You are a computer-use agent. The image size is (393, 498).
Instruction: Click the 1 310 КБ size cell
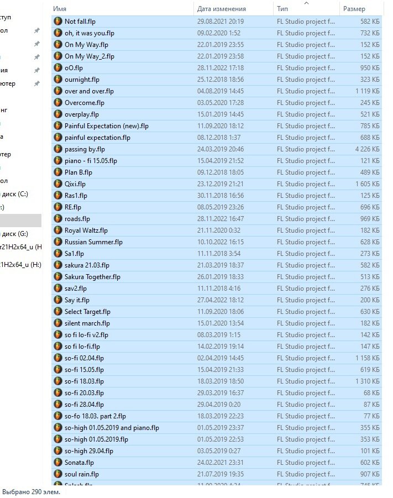[367, 381]
